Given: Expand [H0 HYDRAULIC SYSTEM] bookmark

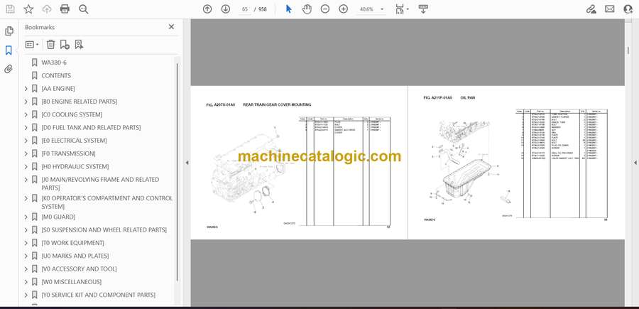Looking at the screenshot, I should point(26,167).
